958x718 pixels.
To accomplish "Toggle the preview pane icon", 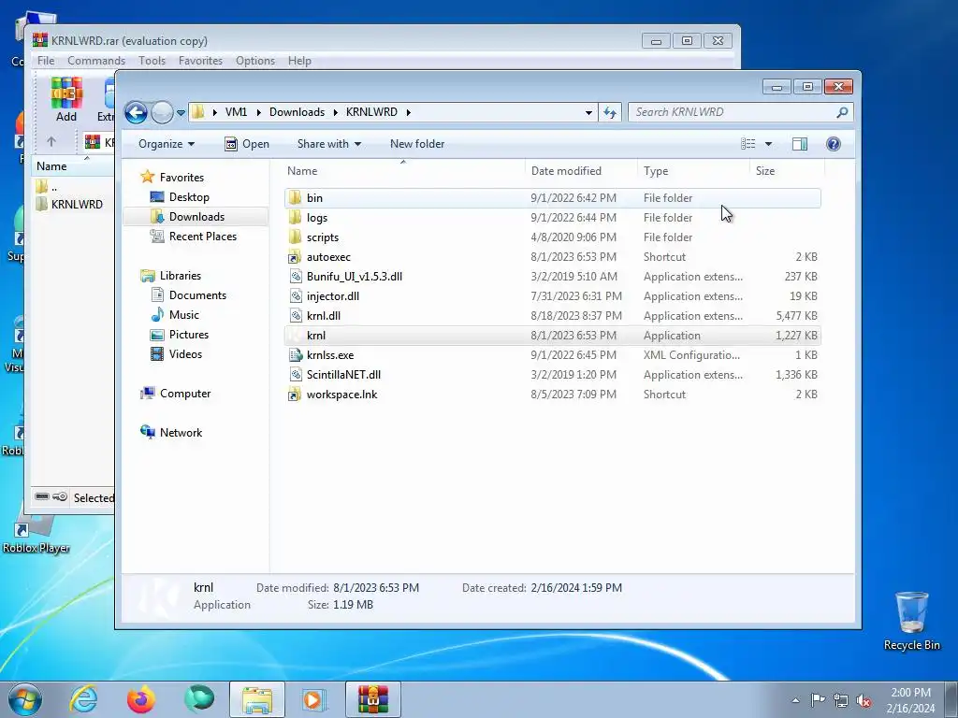I will 799,144.
